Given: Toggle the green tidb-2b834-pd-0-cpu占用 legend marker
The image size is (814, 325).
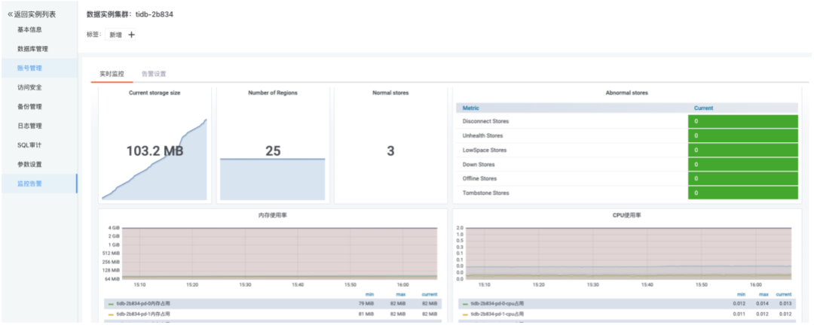Looking at the screenshot, I should (x=466, y=304).
